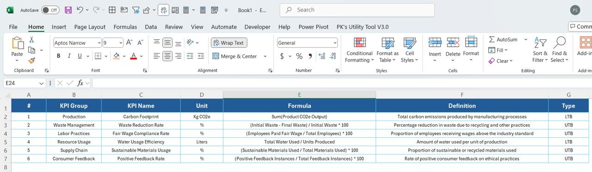Click the Excel app logo

pos(10,10)
